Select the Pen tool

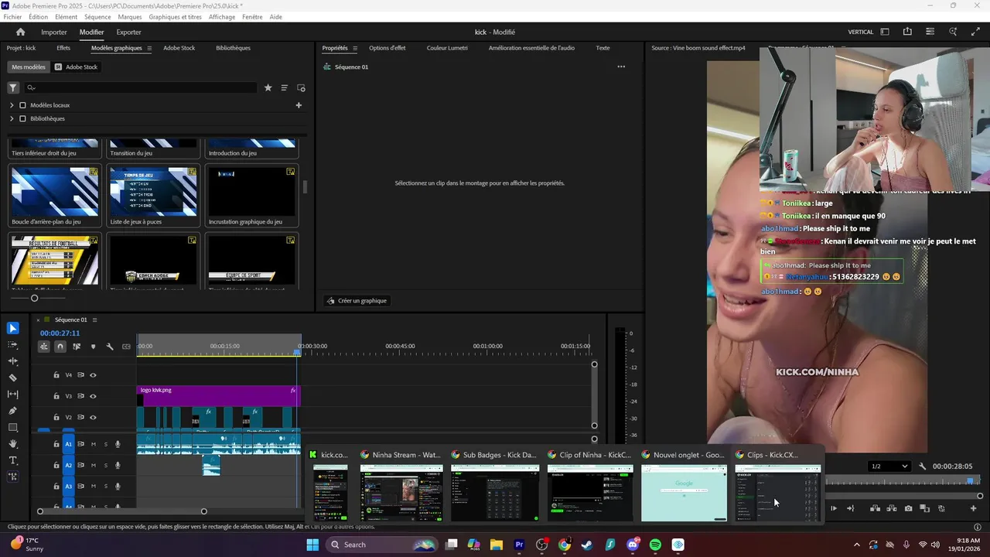pyautogui.click(x=12, y=411)
